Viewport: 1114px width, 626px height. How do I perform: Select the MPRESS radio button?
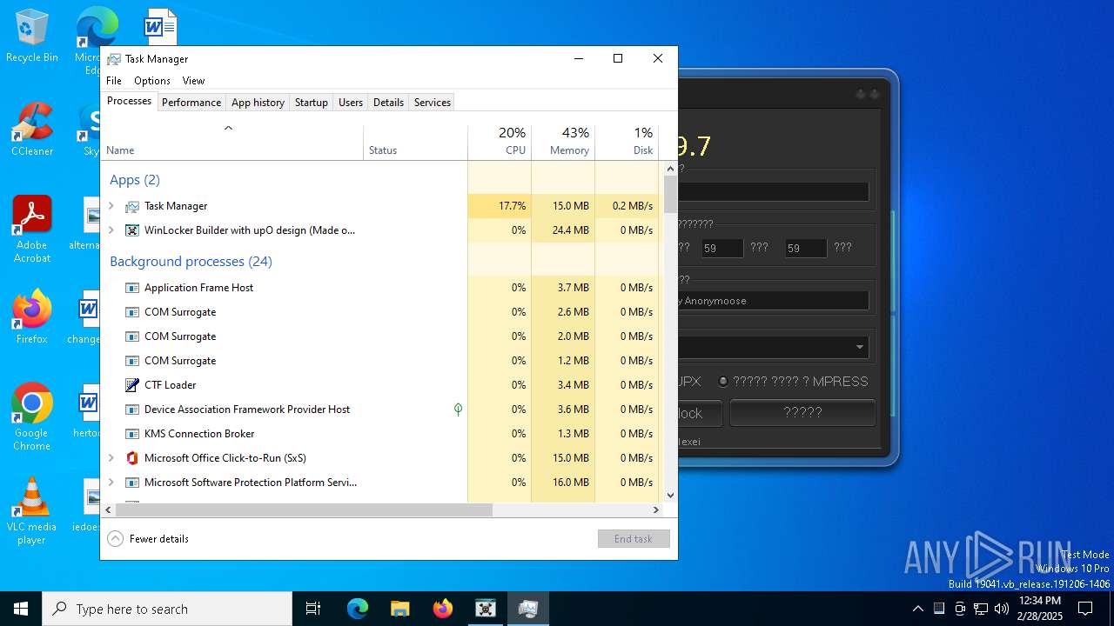[x=723, y=381]
